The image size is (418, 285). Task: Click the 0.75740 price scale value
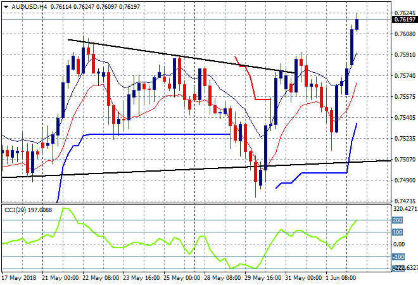pos(405,76)
